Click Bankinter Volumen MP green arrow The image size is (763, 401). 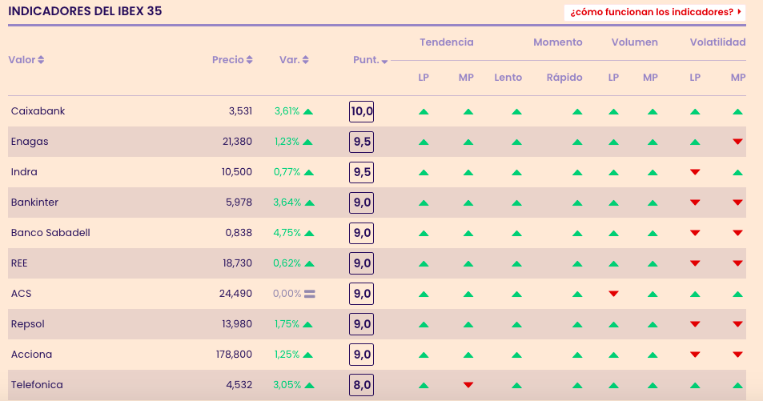[x=653, y=203]
